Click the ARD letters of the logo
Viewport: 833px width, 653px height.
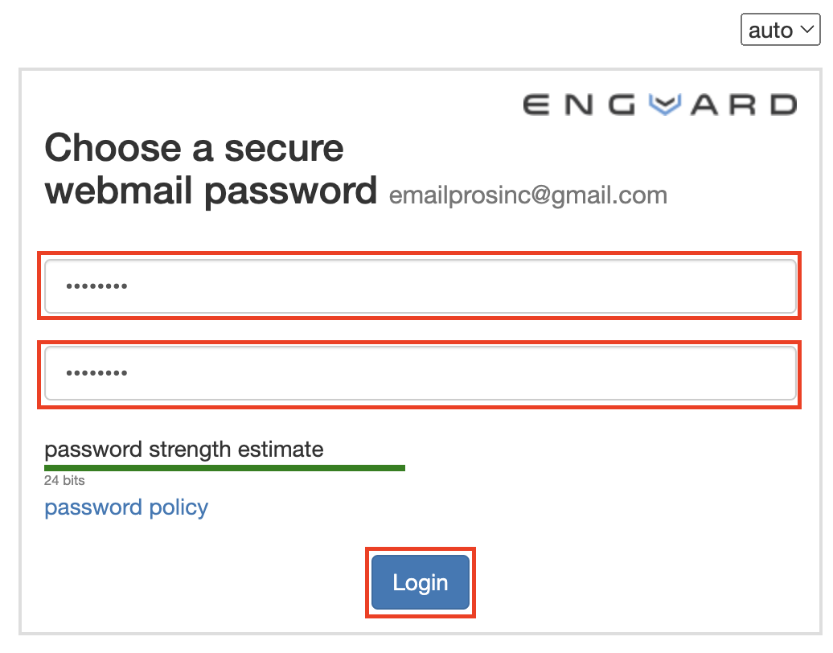click(x=745, y=105)
